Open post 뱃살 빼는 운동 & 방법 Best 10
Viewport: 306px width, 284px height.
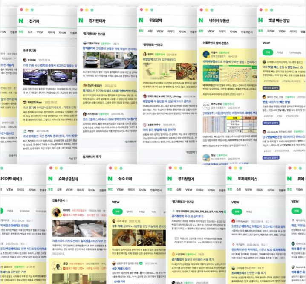pos(283,67)
